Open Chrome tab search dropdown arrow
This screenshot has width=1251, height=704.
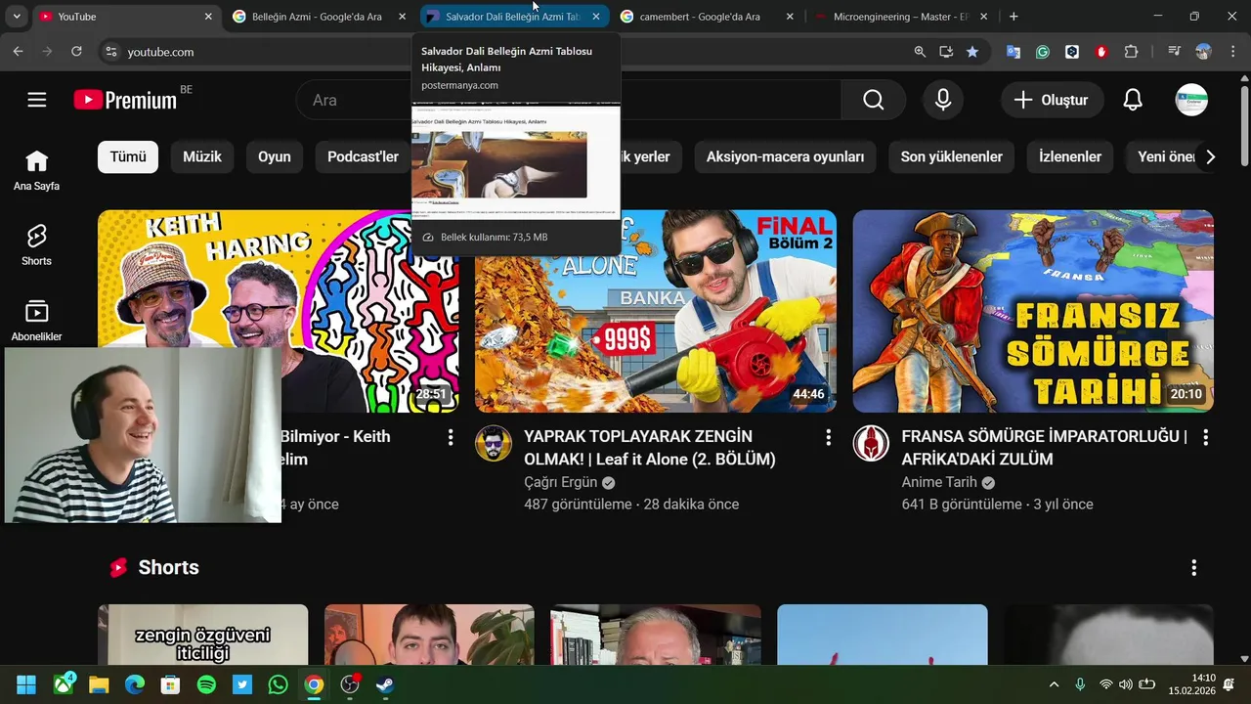pyautogui.click(x=16, y=17)
